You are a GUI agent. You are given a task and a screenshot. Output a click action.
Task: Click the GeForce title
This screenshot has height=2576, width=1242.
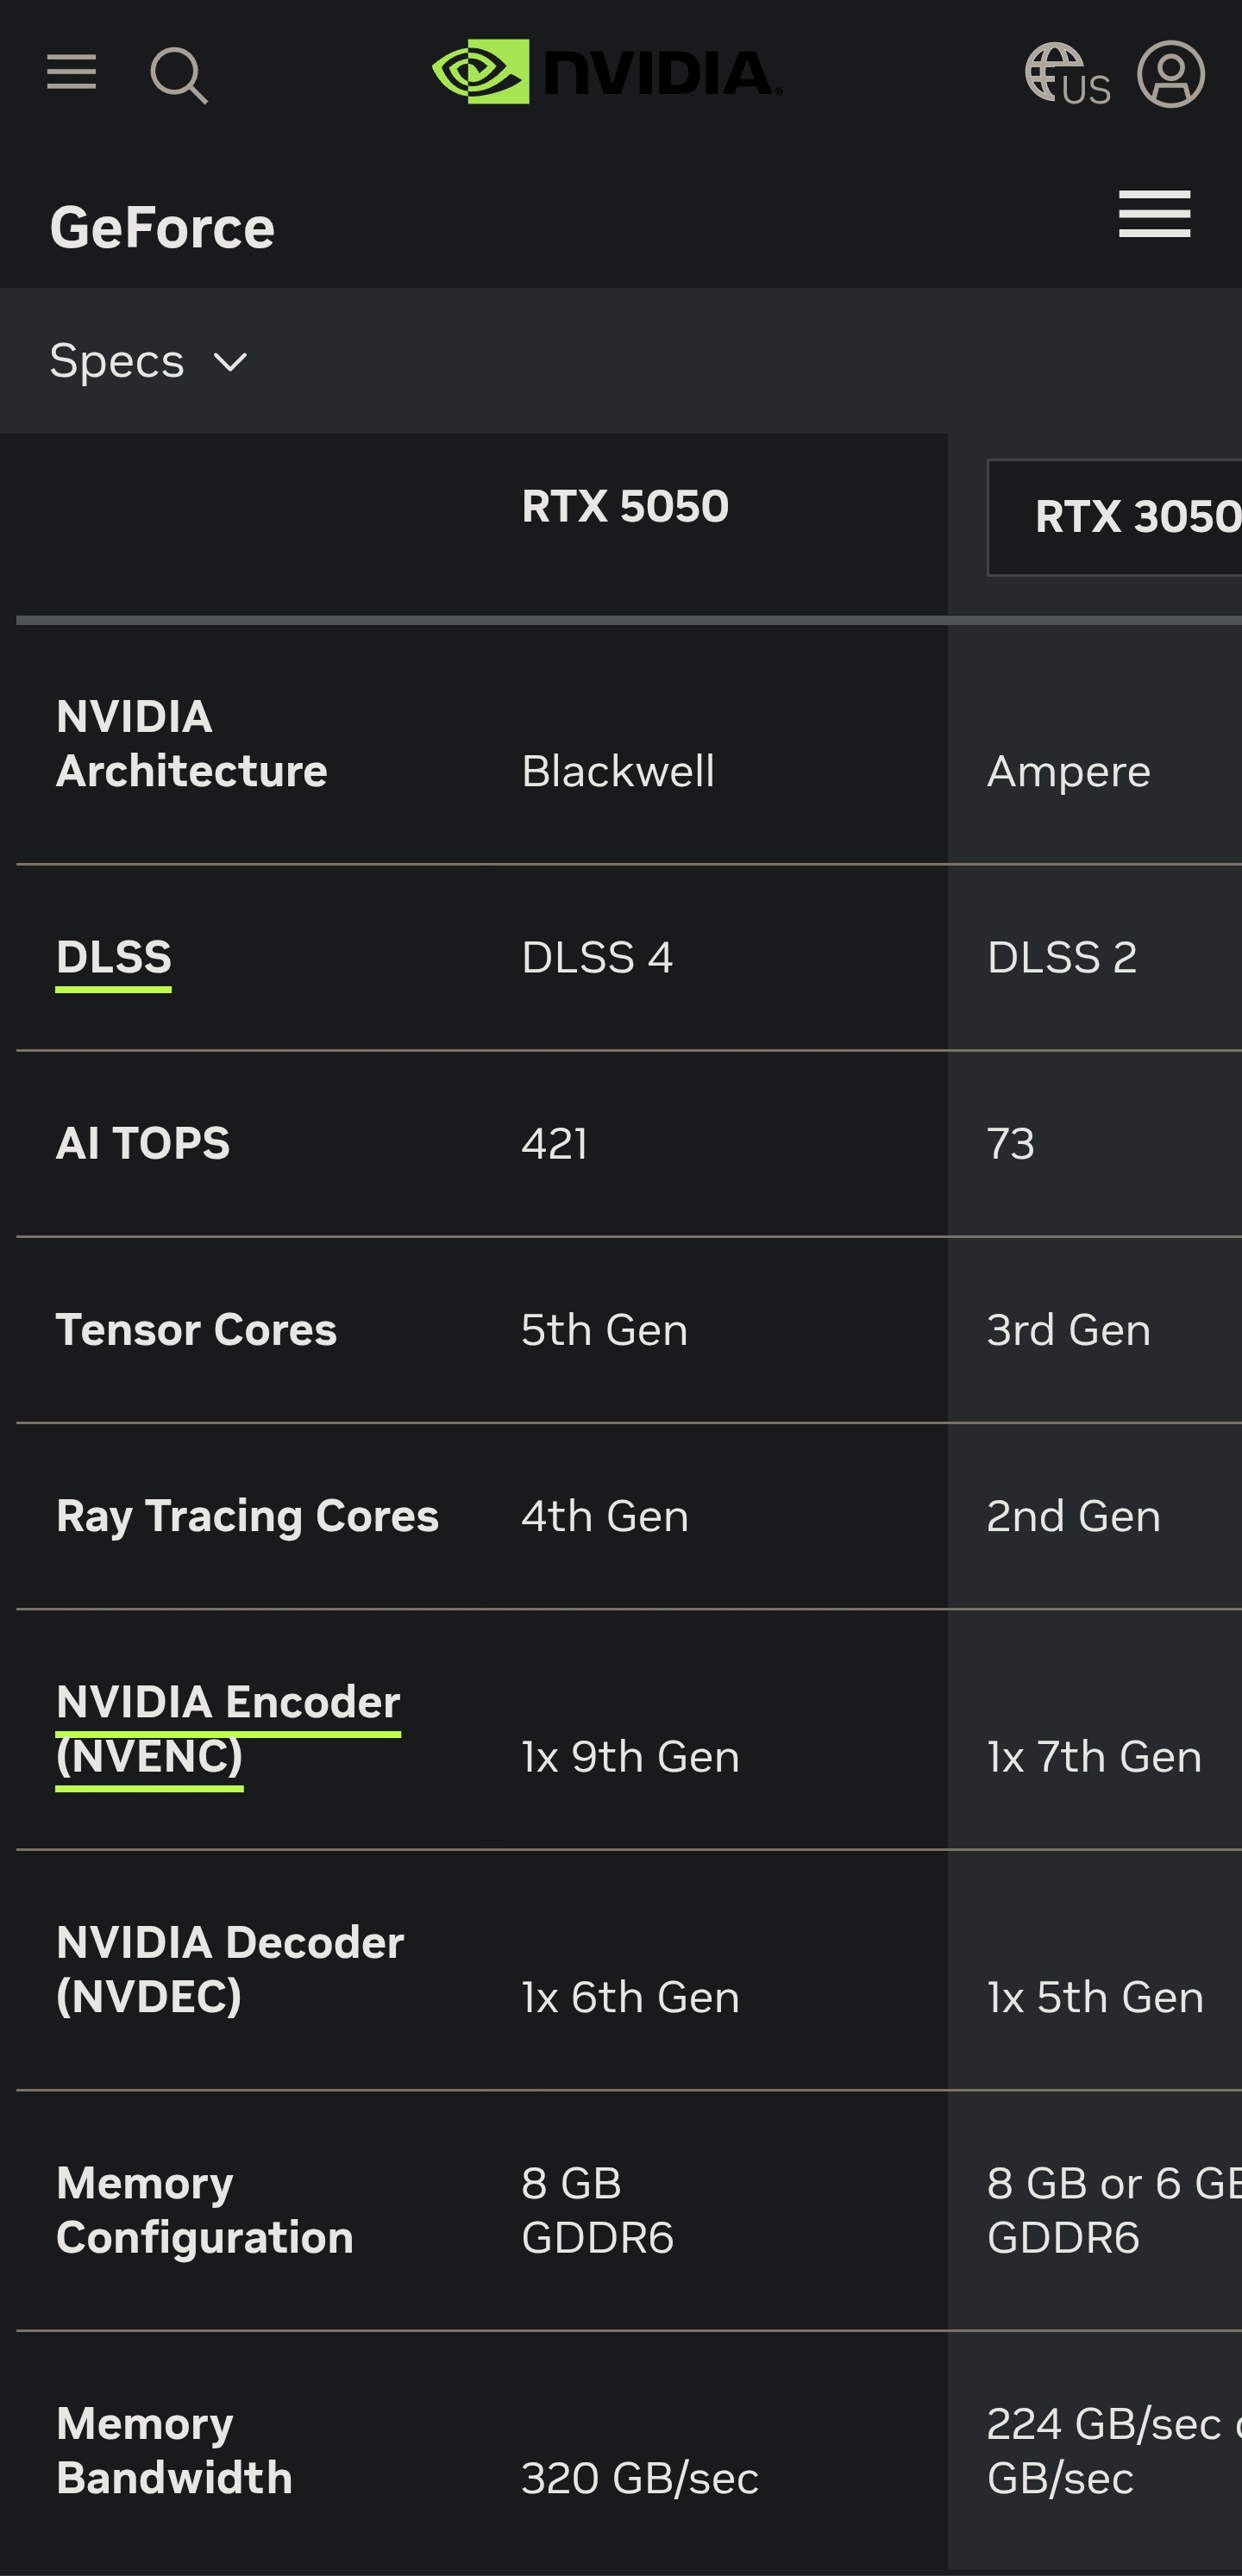click(162, 228)
